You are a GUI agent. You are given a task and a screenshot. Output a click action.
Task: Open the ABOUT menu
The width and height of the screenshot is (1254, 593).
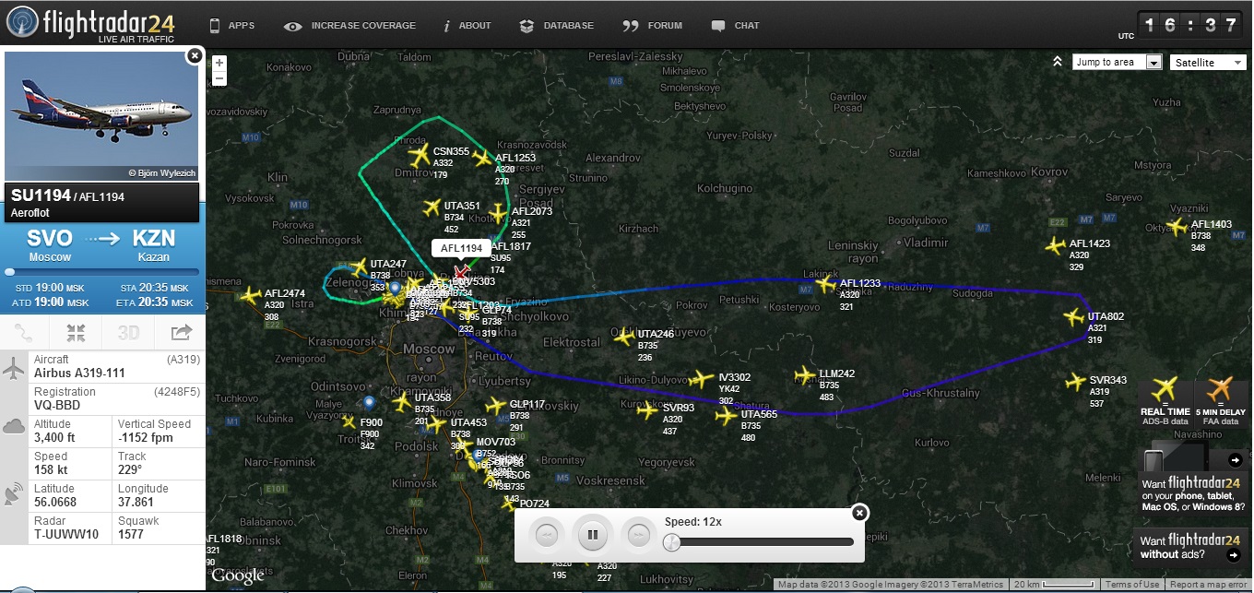467,26
